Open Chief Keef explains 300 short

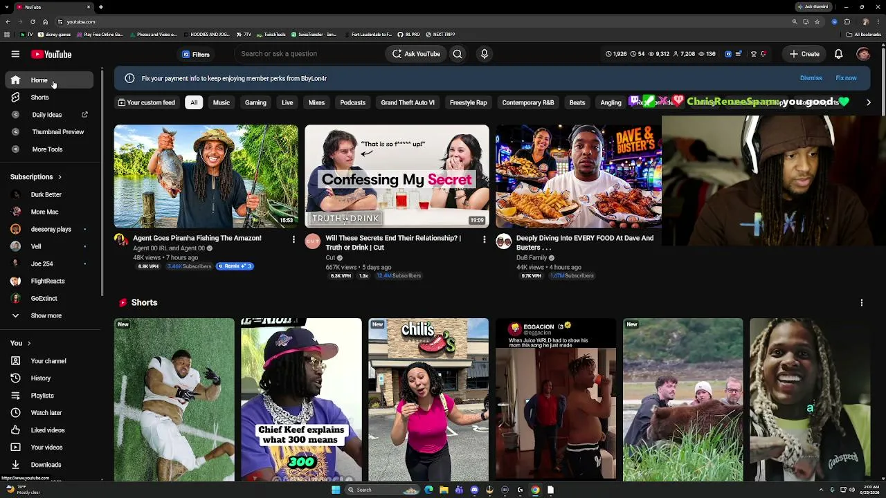[x=301, y=400]
